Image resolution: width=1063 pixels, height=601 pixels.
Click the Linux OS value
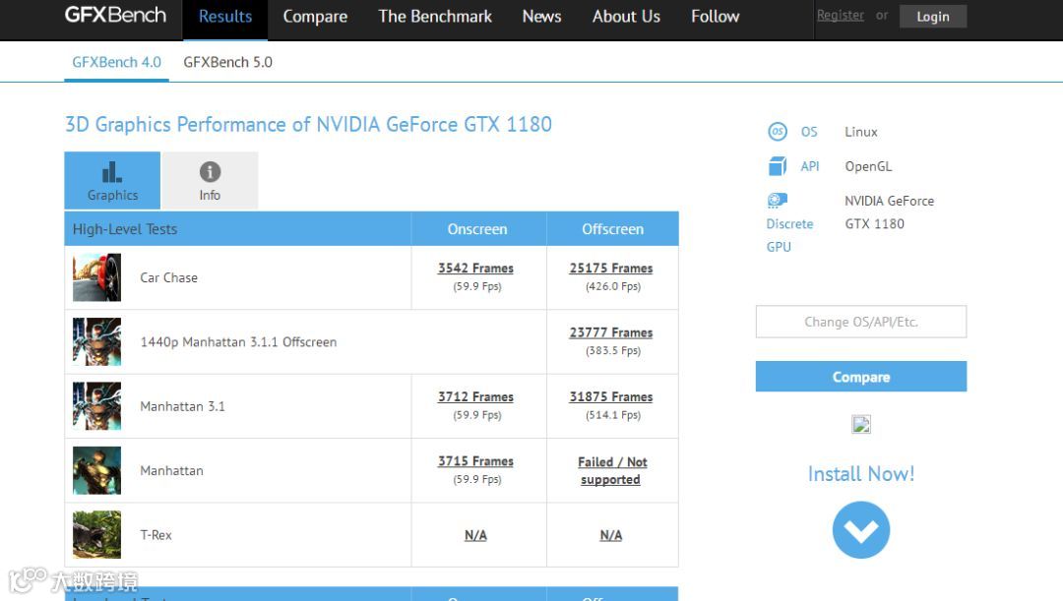861,132
